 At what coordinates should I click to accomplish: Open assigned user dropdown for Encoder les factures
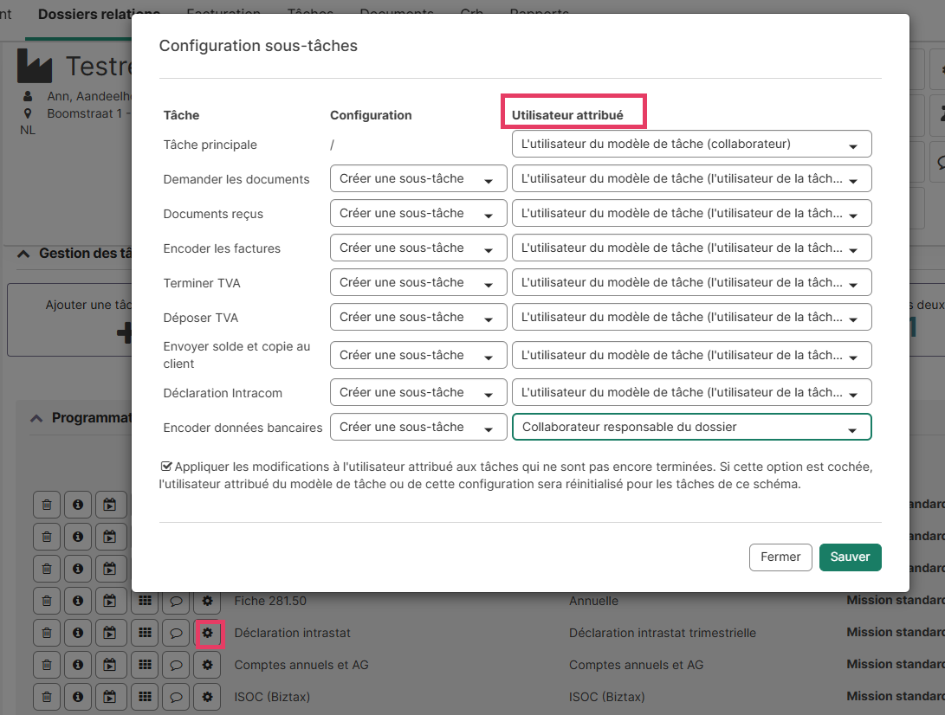pos(692,248)
